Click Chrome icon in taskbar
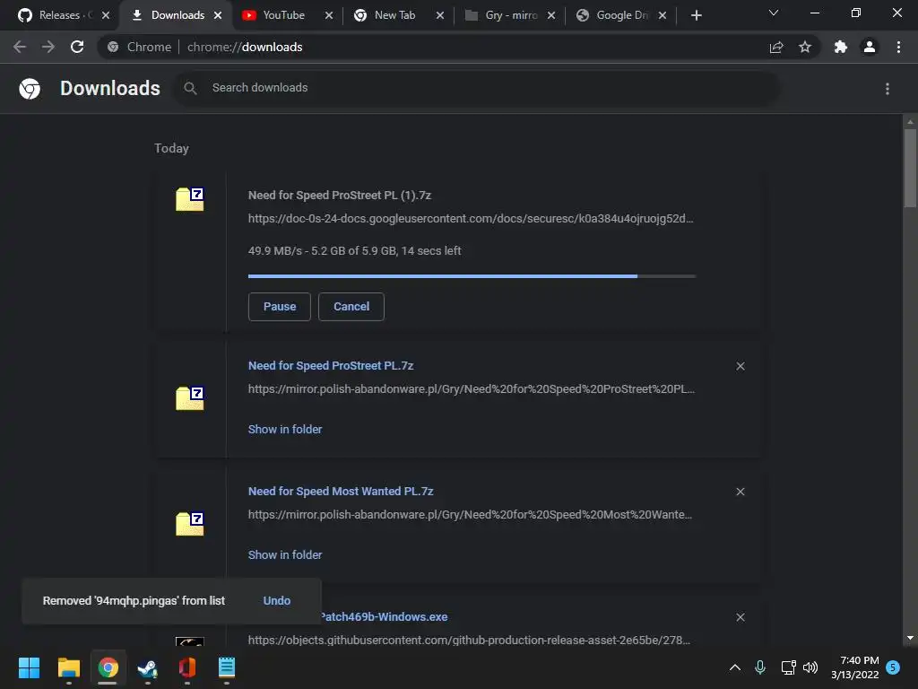918x689 pixels. pos(108,667)
